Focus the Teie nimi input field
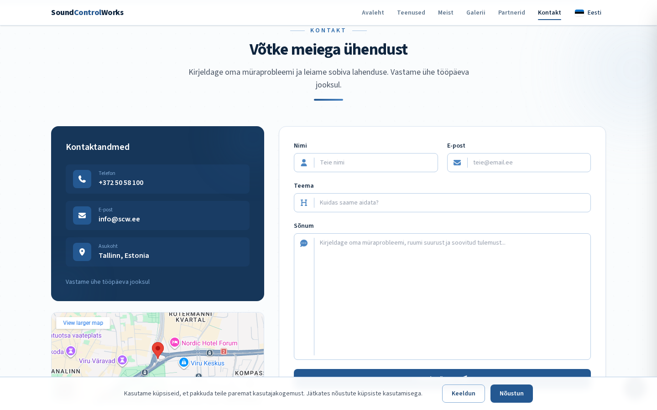 pos(375,163)
